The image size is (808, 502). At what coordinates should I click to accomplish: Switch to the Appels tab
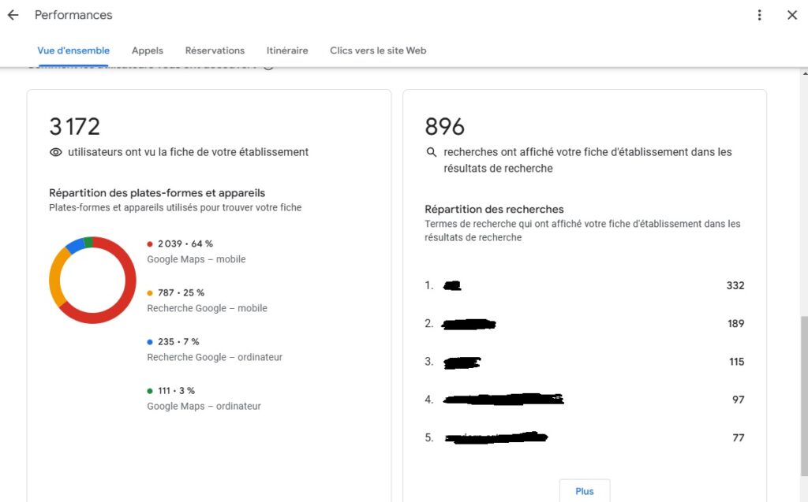pyautogui.click(x=147, y=50)
